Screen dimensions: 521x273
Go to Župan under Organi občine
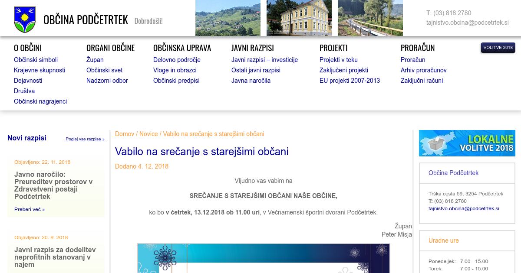coord(95,60)
